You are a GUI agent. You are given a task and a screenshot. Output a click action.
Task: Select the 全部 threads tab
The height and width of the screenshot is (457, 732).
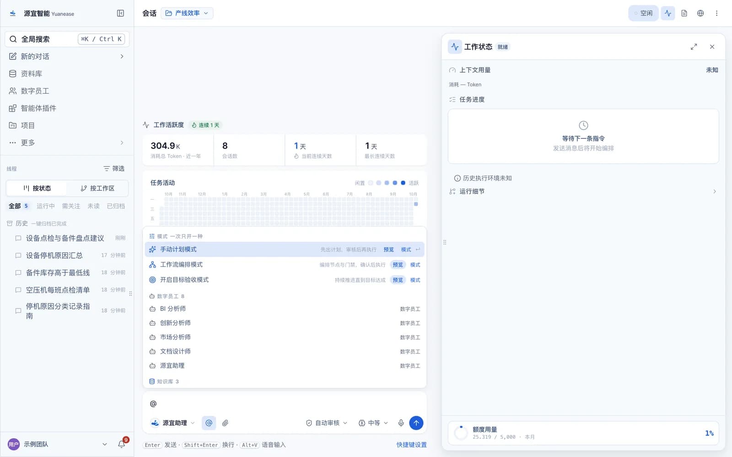(18, 206)
